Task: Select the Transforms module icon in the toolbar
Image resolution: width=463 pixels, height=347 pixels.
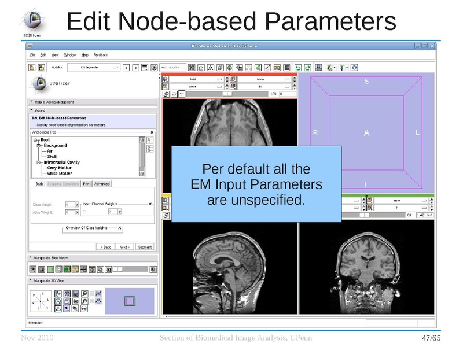Action: pyautogui.click(x=239, y=67)
